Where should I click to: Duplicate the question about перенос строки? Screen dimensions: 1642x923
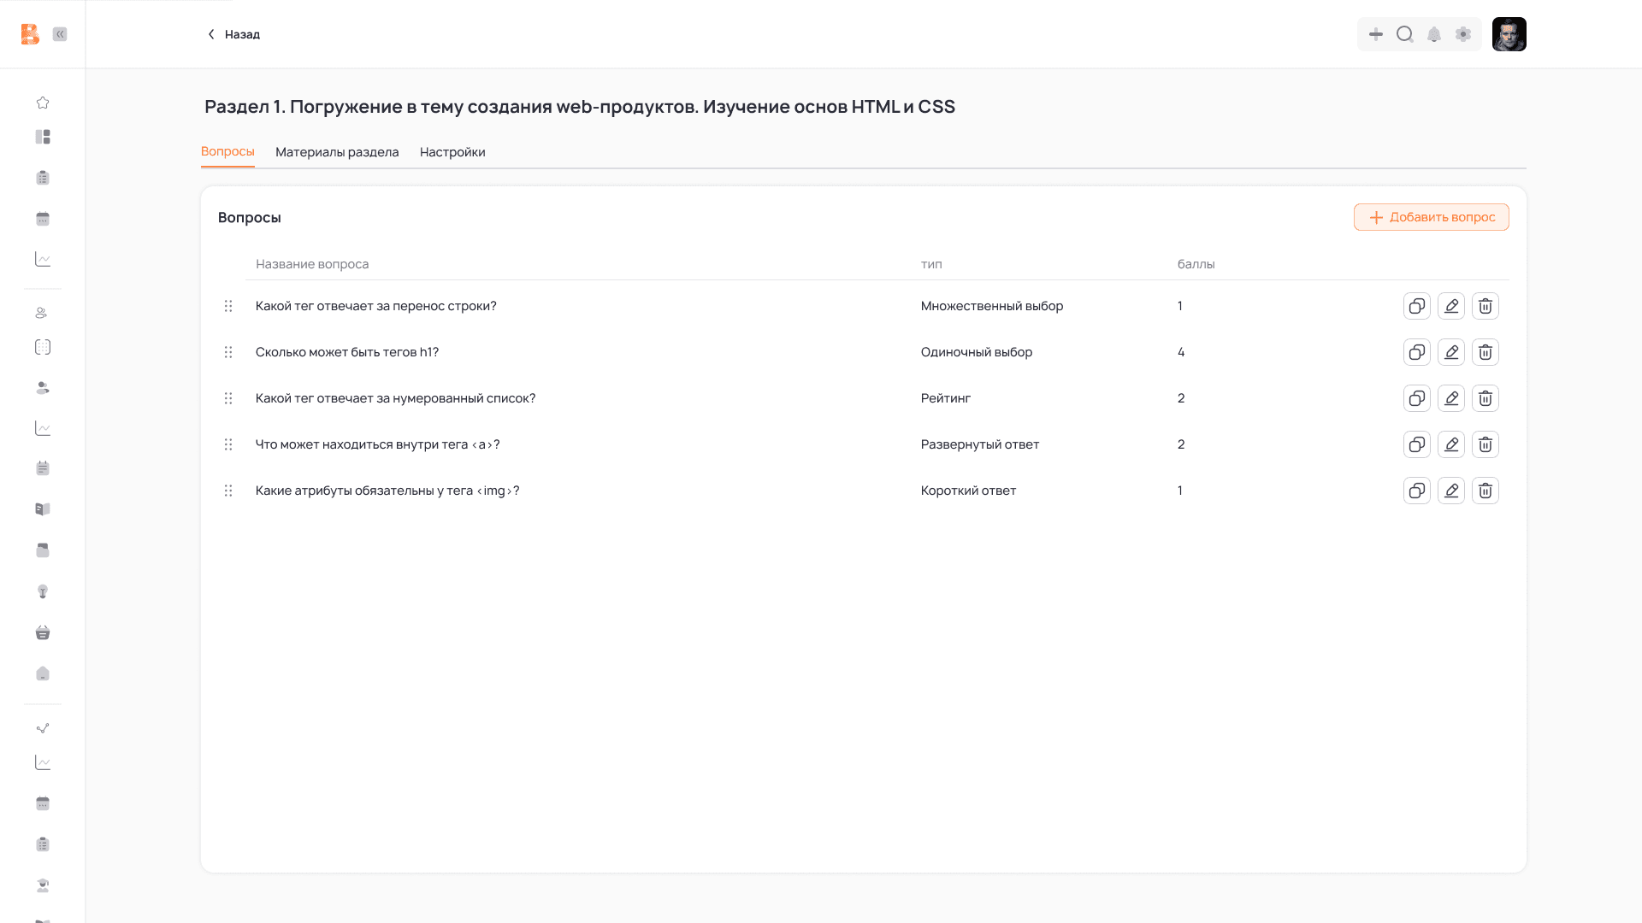pyautogui.click(x=1417, y=306)
